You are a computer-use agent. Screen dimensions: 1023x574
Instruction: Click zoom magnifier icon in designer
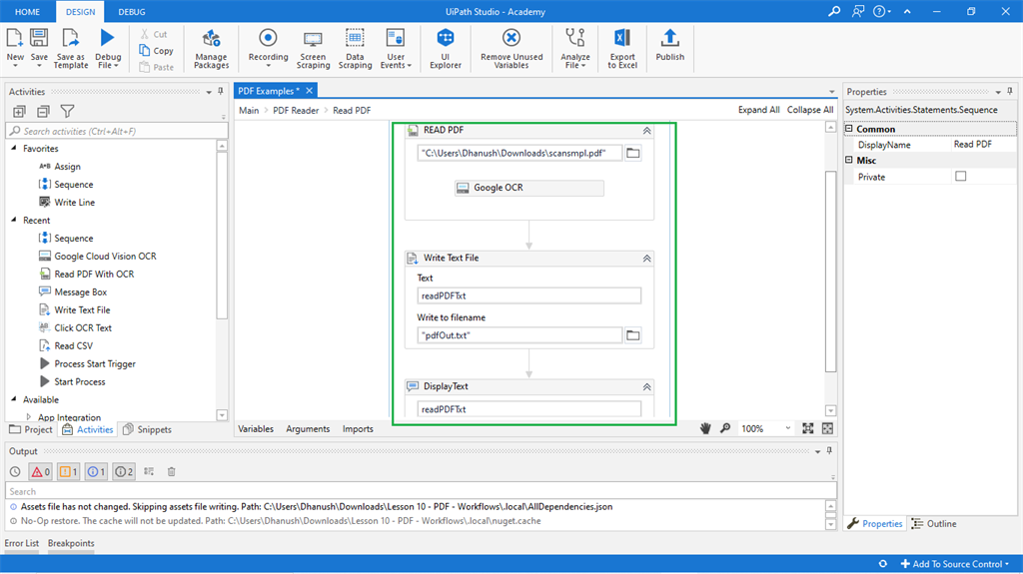[x=725, y=428]
